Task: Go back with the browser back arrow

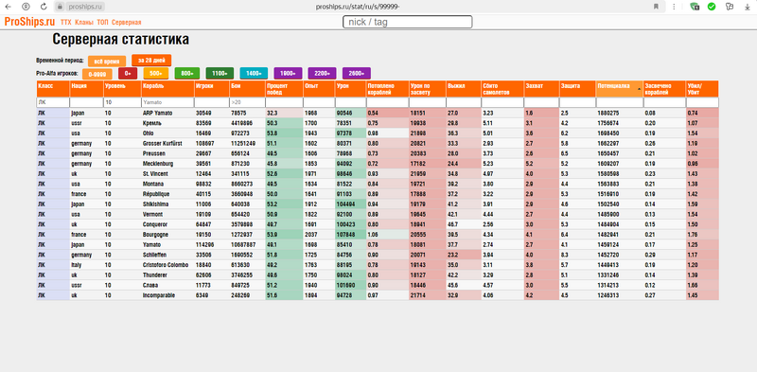Action: [8, 7]
